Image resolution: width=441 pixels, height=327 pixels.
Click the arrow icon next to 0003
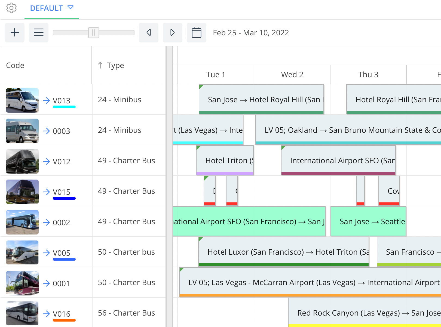(x=47, y=131)
